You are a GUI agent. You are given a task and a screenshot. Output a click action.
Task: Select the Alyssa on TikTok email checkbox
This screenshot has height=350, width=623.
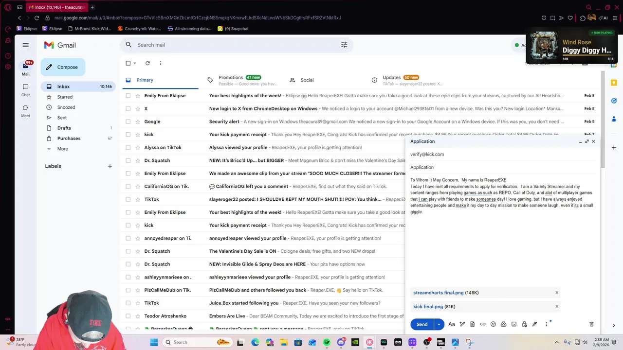tap(128, 148)
